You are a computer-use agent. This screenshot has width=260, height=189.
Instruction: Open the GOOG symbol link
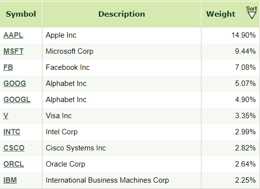pos(15,84)
